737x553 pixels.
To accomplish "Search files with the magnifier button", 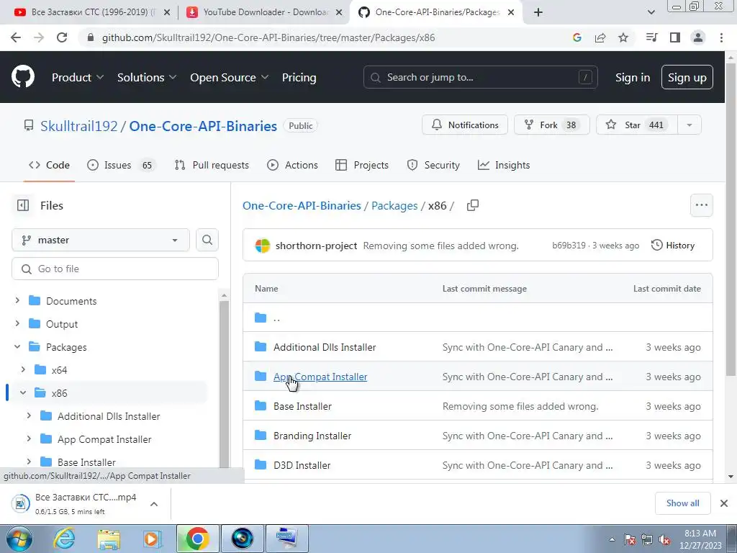I will [x=207, y=240].
